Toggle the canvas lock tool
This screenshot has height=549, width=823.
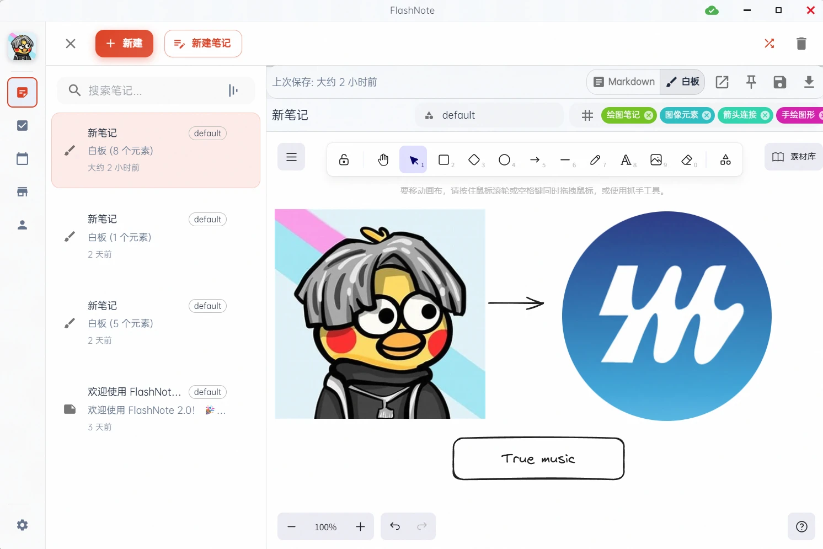(344, 160)
